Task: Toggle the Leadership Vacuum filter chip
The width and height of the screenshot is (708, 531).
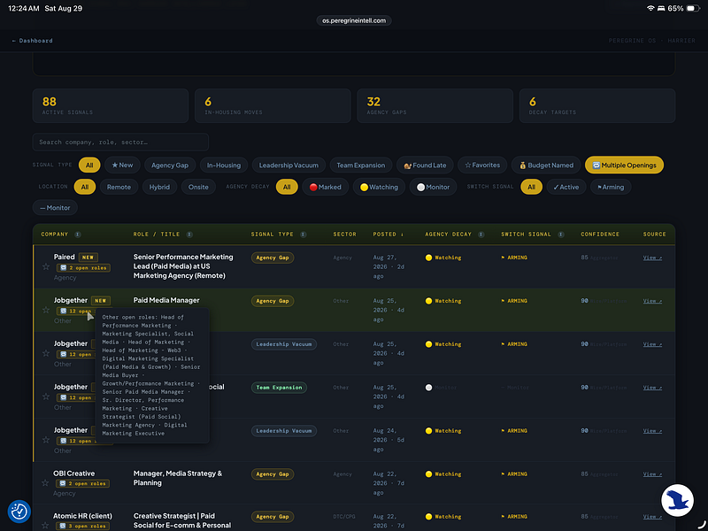Action: [289, 165]
